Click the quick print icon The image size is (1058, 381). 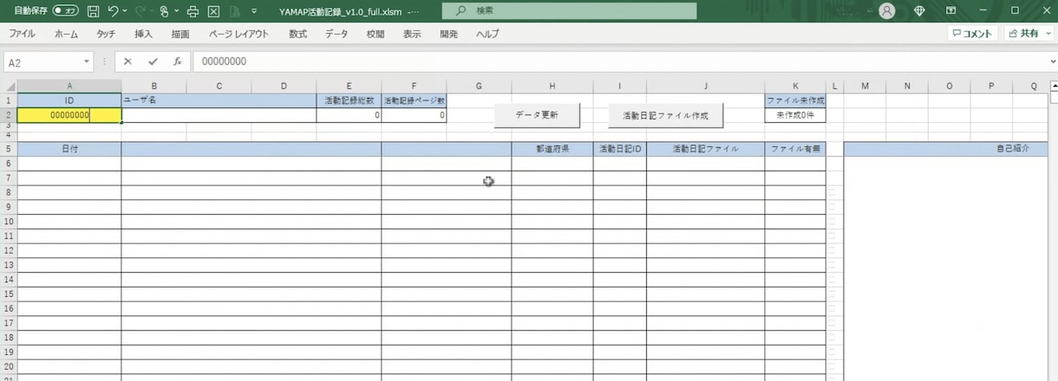click(x=193, y=11)
